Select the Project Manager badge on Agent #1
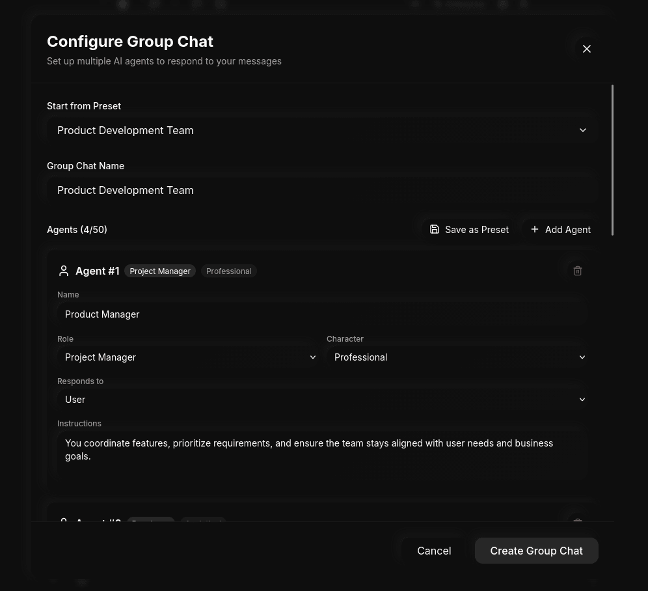The image size is (648, 591). pos(160,271)
